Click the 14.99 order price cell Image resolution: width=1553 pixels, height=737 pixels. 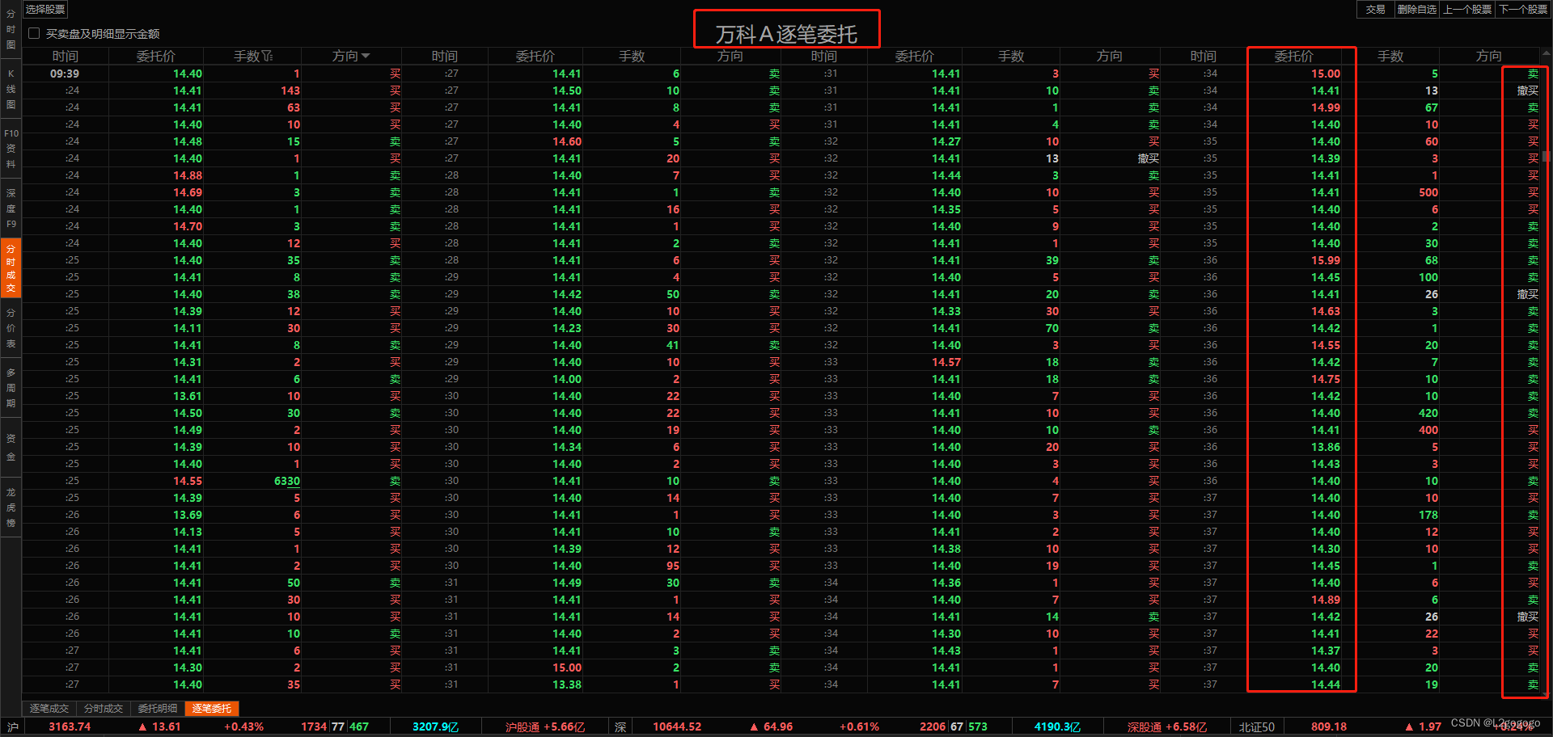tap(1326, 107)
